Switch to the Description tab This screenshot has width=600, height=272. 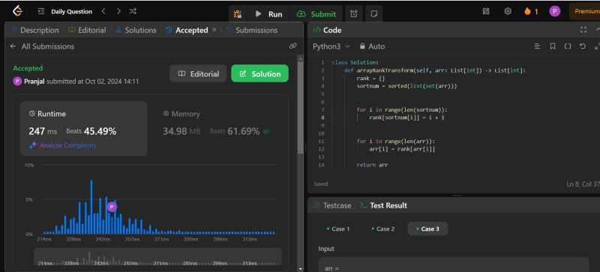click(x=35, y=30)
